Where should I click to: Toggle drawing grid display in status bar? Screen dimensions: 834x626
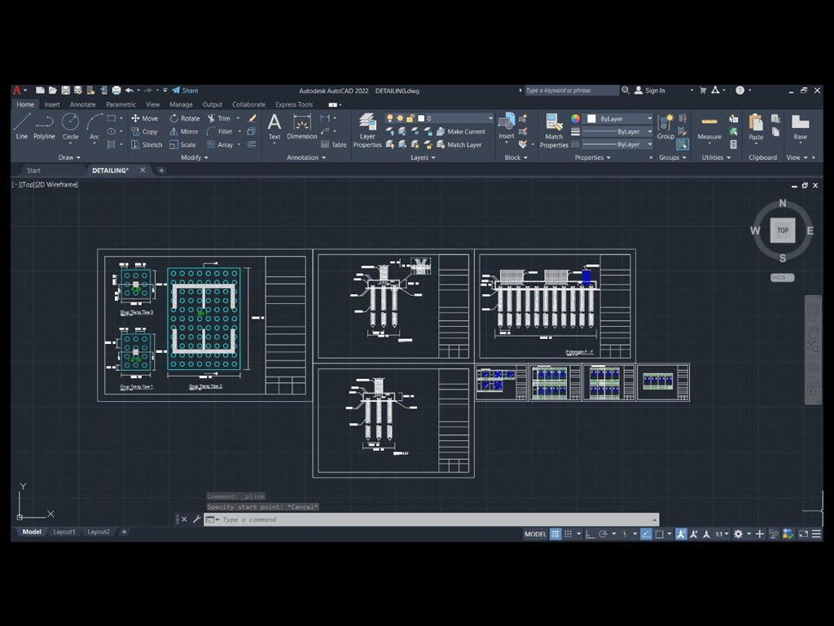click(x=555, y=534)
